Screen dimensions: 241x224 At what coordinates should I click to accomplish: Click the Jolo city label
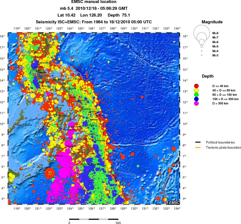click(41, 165)
